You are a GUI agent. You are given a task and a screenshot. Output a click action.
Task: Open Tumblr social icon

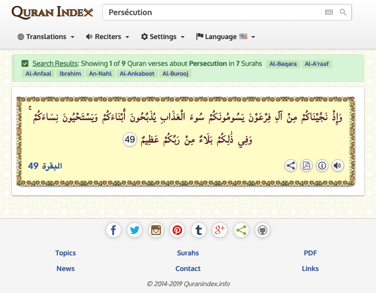(199, 230)
